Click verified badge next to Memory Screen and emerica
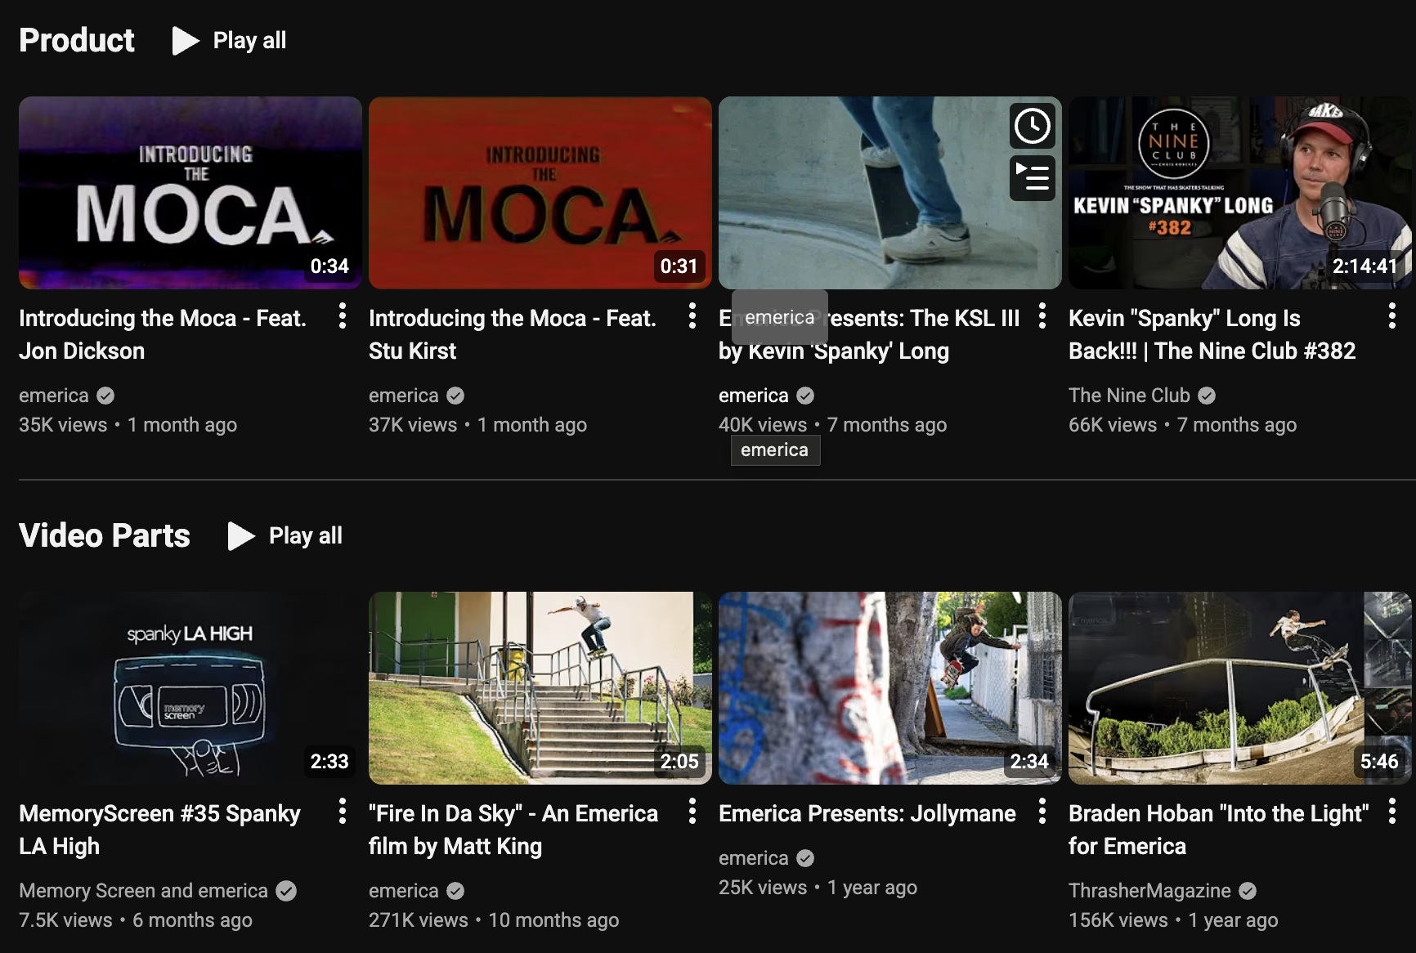The height and width of the screenshot is (953, 1416). [286, 891]
